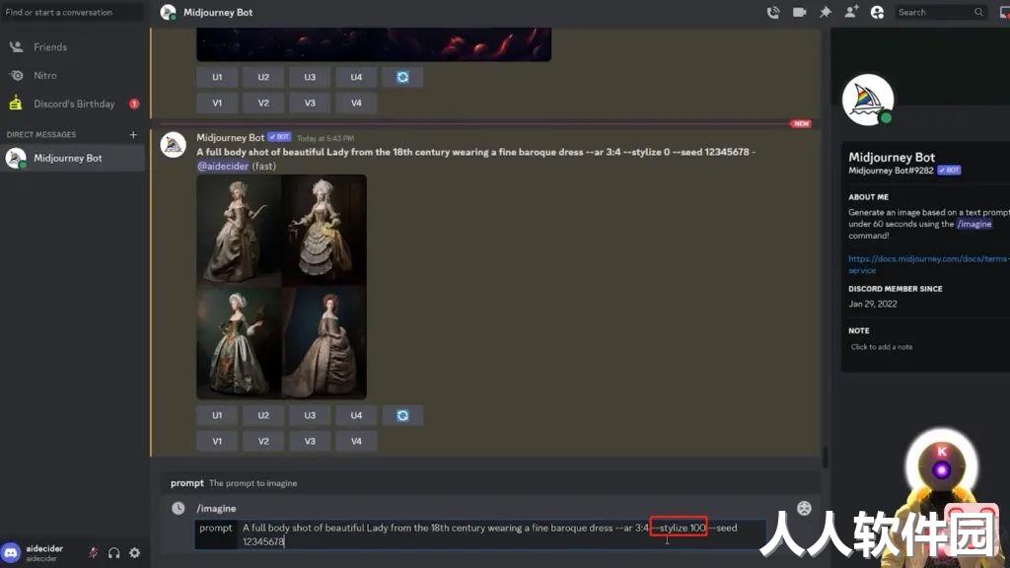This screenshot has height=568, width=1010.
Task: Click Midjourney Bot name in message header
Action: [231, 138]
